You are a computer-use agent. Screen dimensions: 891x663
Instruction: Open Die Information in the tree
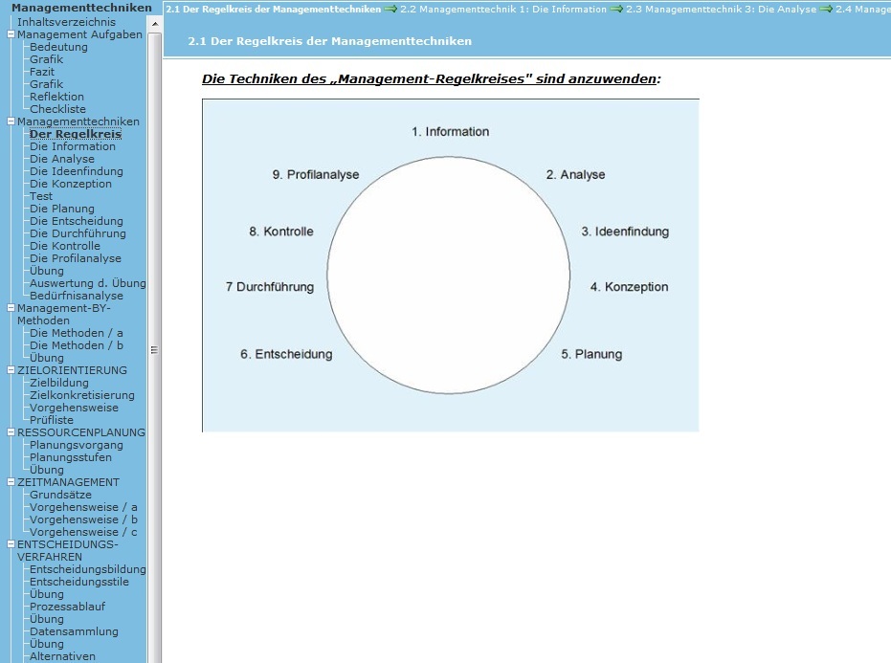[x=73, y=146]
